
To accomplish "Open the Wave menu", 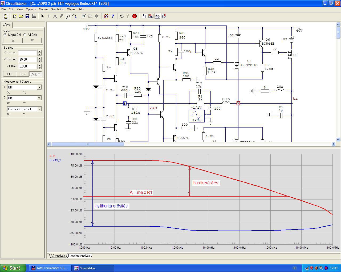I will click(71, 9).
